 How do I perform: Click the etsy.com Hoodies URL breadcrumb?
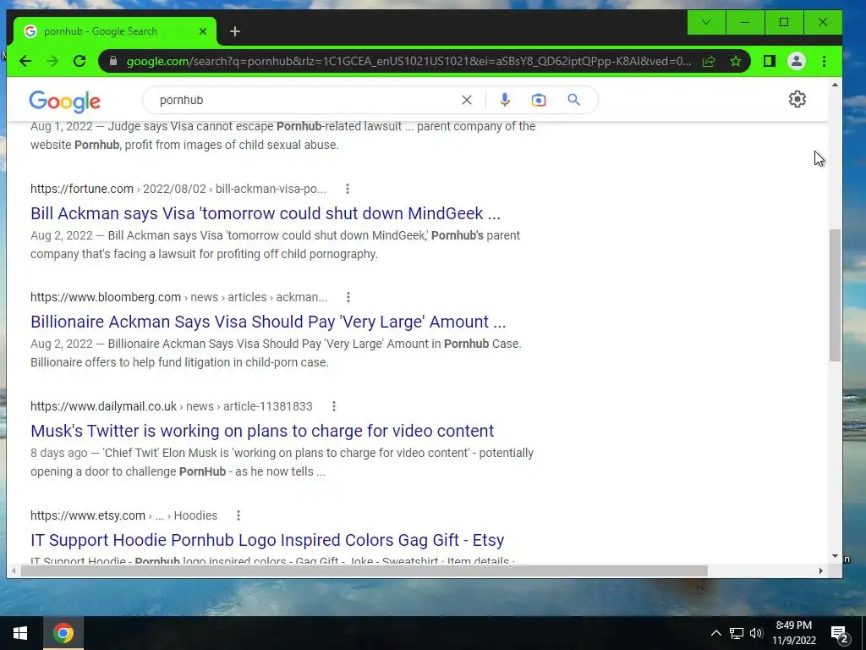coord(123,515)
